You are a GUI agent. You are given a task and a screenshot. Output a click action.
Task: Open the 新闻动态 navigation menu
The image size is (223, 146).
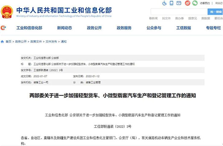click(64, 28)
